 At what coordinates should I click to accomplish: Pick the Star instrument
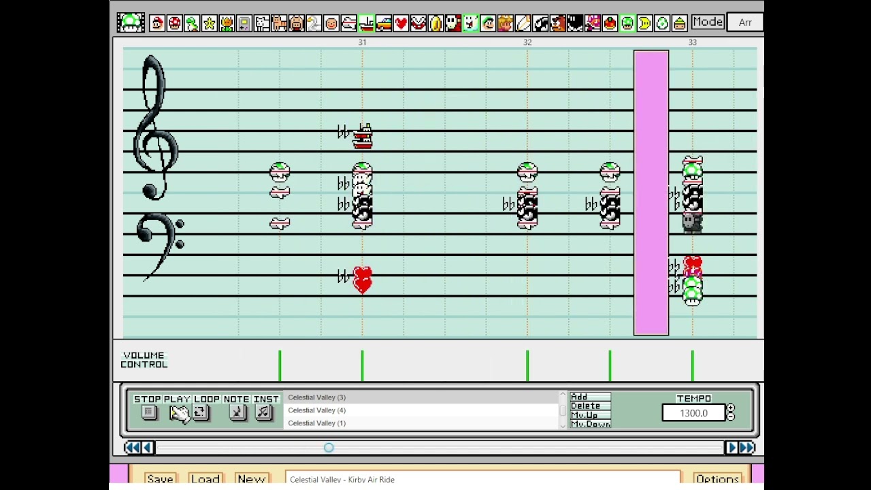click(210, 23)
